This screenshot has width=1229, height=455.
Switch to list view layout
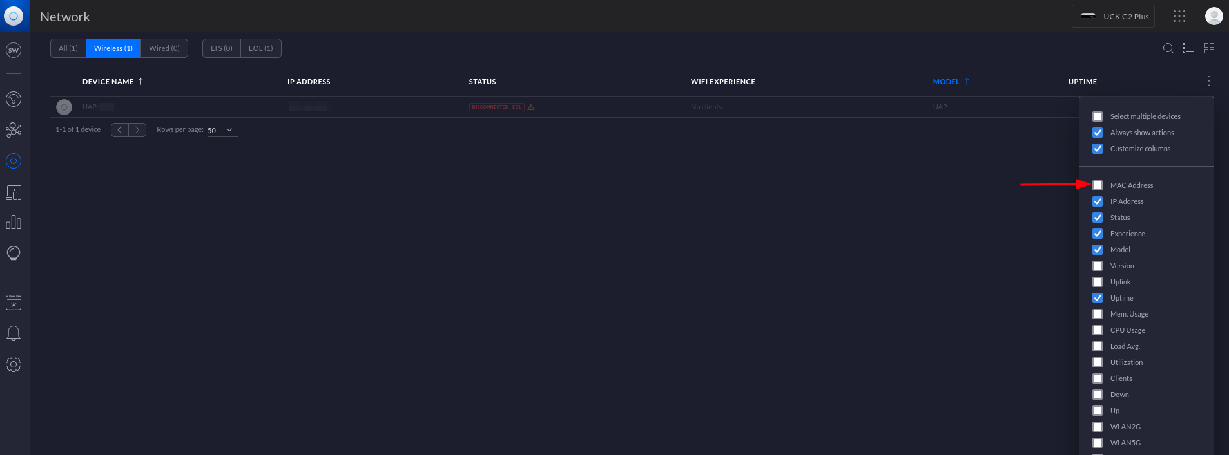tap(1188, 48)
